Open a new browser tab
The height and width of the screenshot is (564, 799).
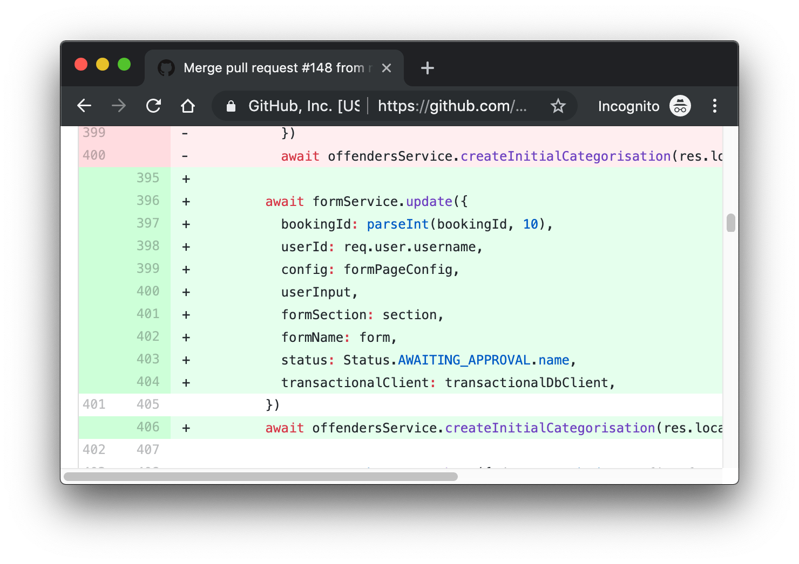[x=428, y=68]
